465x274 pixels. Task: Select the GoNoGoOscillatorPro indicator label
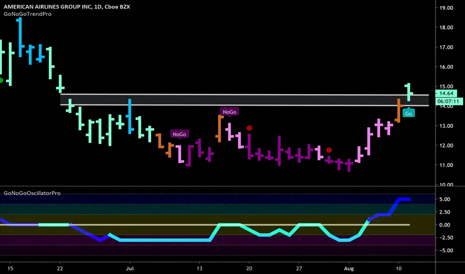point(32,193)
